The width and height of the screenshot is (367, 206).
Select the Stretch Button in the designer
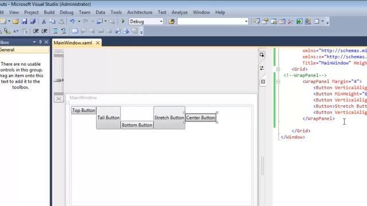point(169,118)
